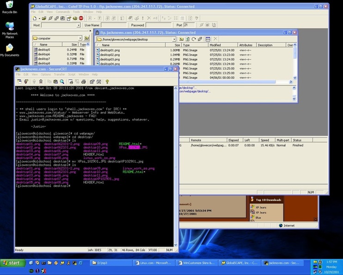The image size is (343, 275).
Task: Open the New document dropdown arrow in CuteFTP
Action: [39, 19]
